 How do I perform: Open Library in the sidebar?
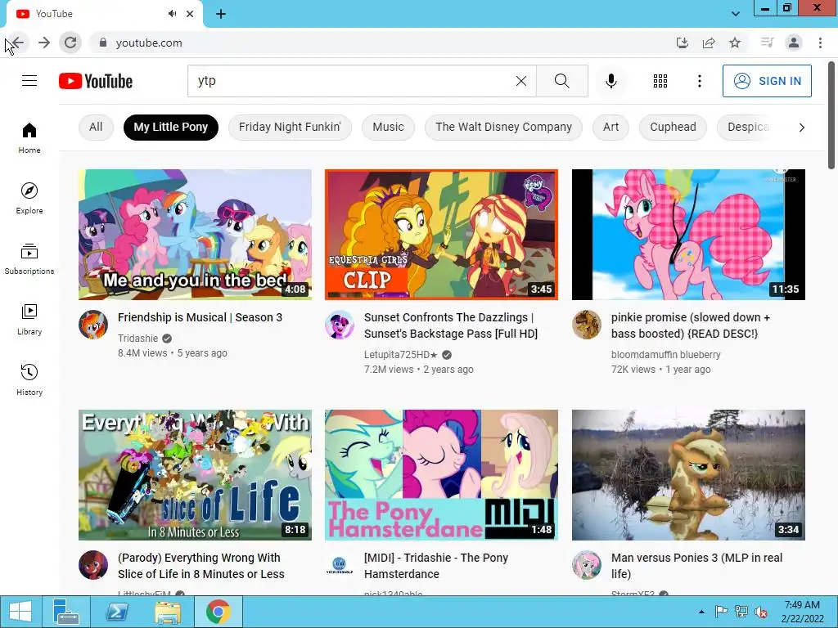(29, 320)
